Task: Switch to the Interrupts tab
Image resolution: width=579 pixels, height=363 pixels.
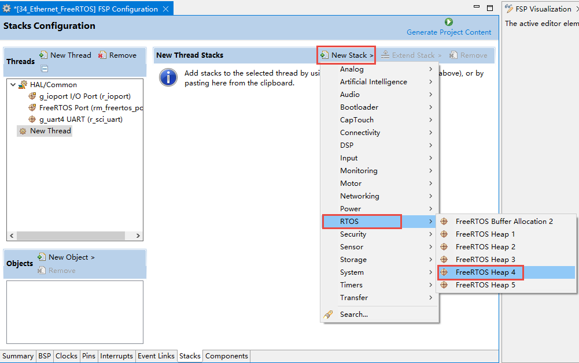Action: pyautogui.click(x=116, y=356)
